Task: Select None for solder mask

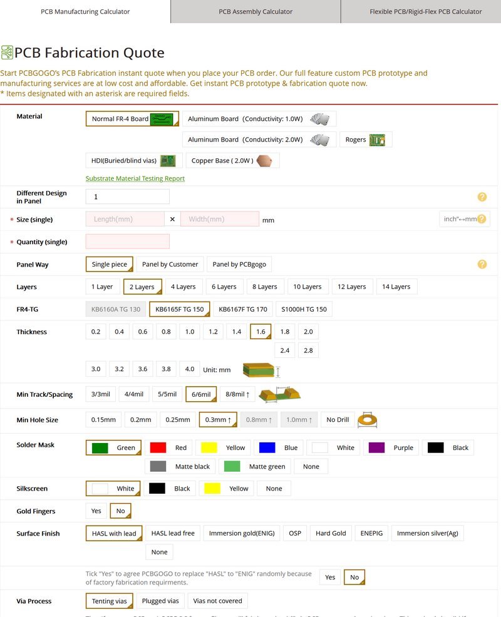Action: pyautogui.click(x=311, y=467)
